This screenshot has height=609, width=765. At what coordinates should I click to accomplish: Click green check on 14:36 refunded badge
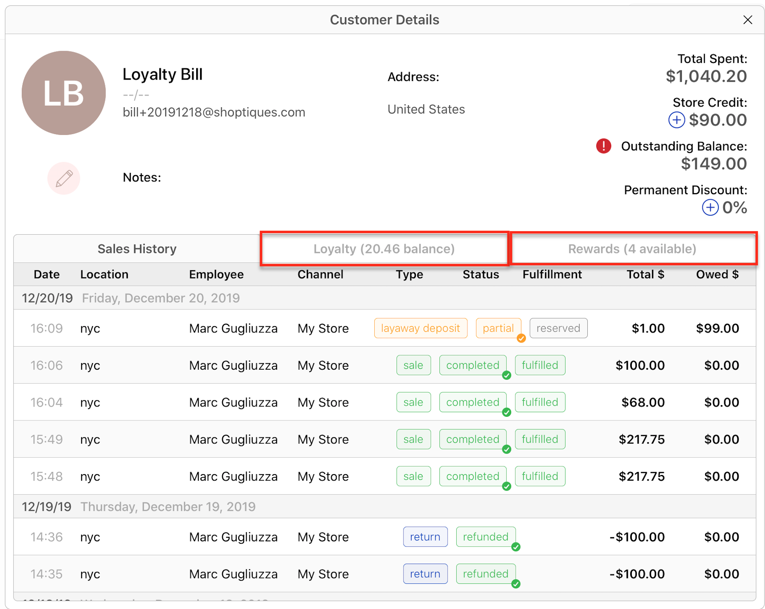516,547
